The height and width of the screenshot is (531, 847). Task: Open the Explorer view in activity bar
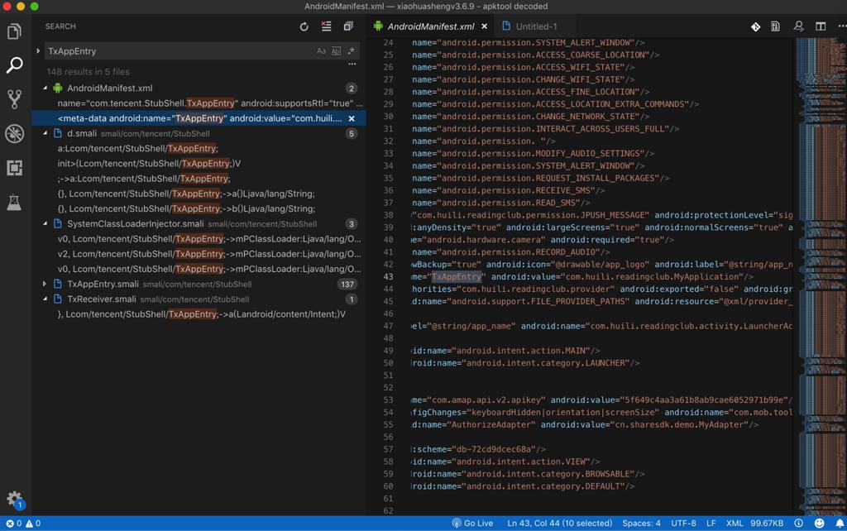pos(14,31)
